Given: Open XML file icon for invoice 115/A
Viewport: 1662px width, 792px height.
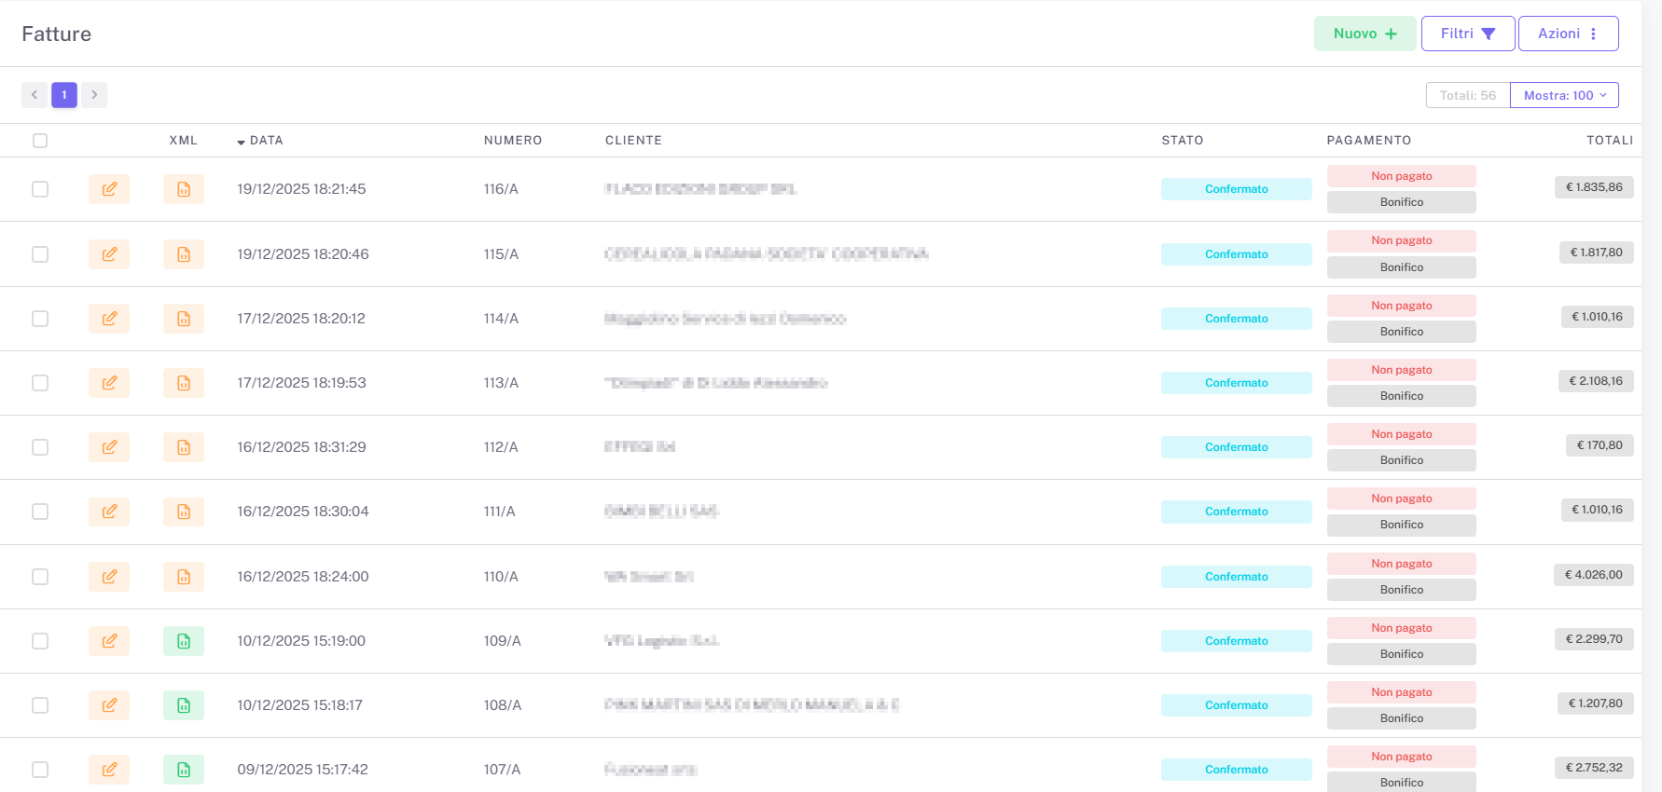Looking at the screenshot, I should 184,254.
